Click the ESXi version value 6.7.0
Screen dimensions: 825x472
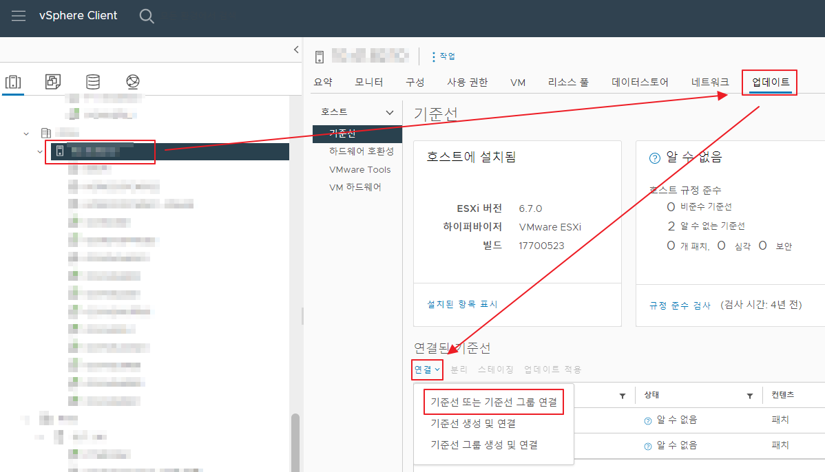pos(530,208)
